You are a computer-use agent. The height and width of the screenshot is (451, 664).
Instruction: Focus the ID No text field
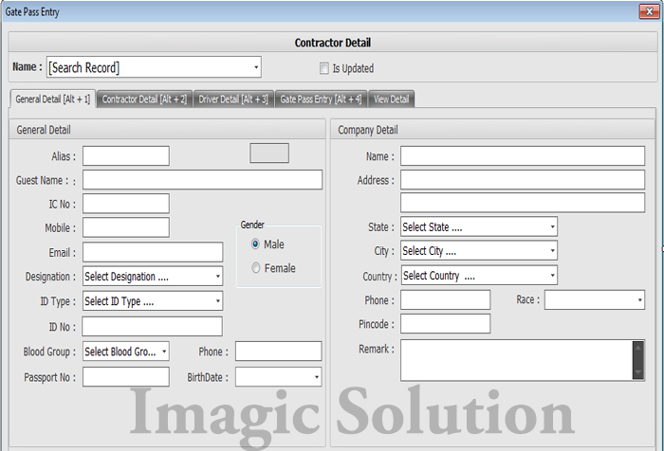pos(152,327)
